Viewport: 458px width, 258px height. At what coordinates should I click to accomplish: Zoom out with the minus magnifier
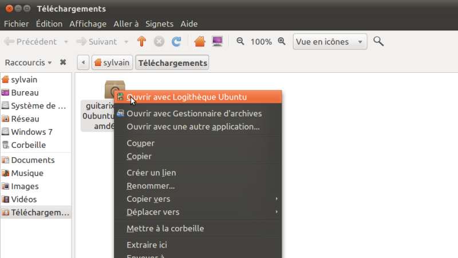click(240, 41)
